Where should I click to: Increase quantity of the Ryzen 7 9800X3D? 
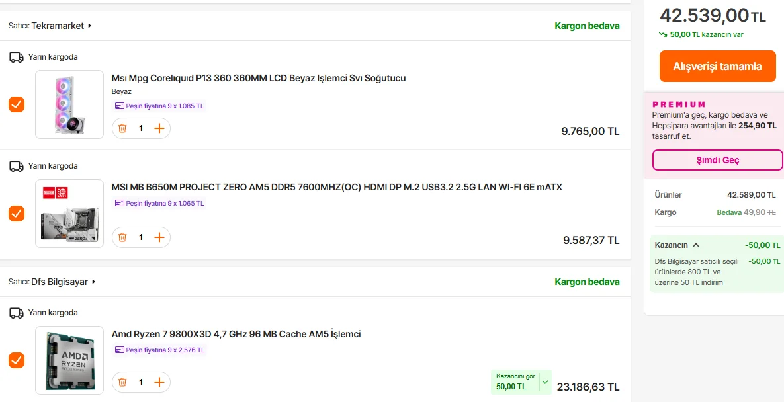pyautogui.click(x=159, y=382)
